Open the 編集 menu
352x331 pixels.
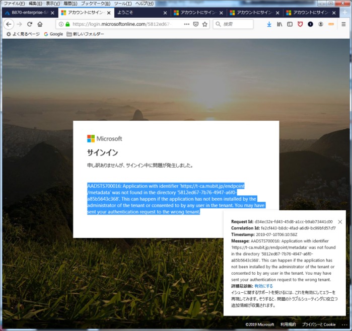(35, 4)
